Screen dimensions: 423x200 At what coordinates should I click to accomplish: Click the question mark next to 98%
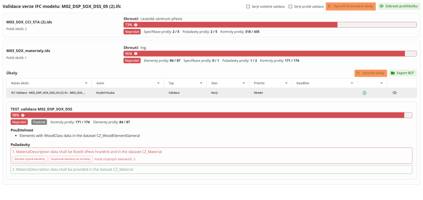tap(23, 115)
